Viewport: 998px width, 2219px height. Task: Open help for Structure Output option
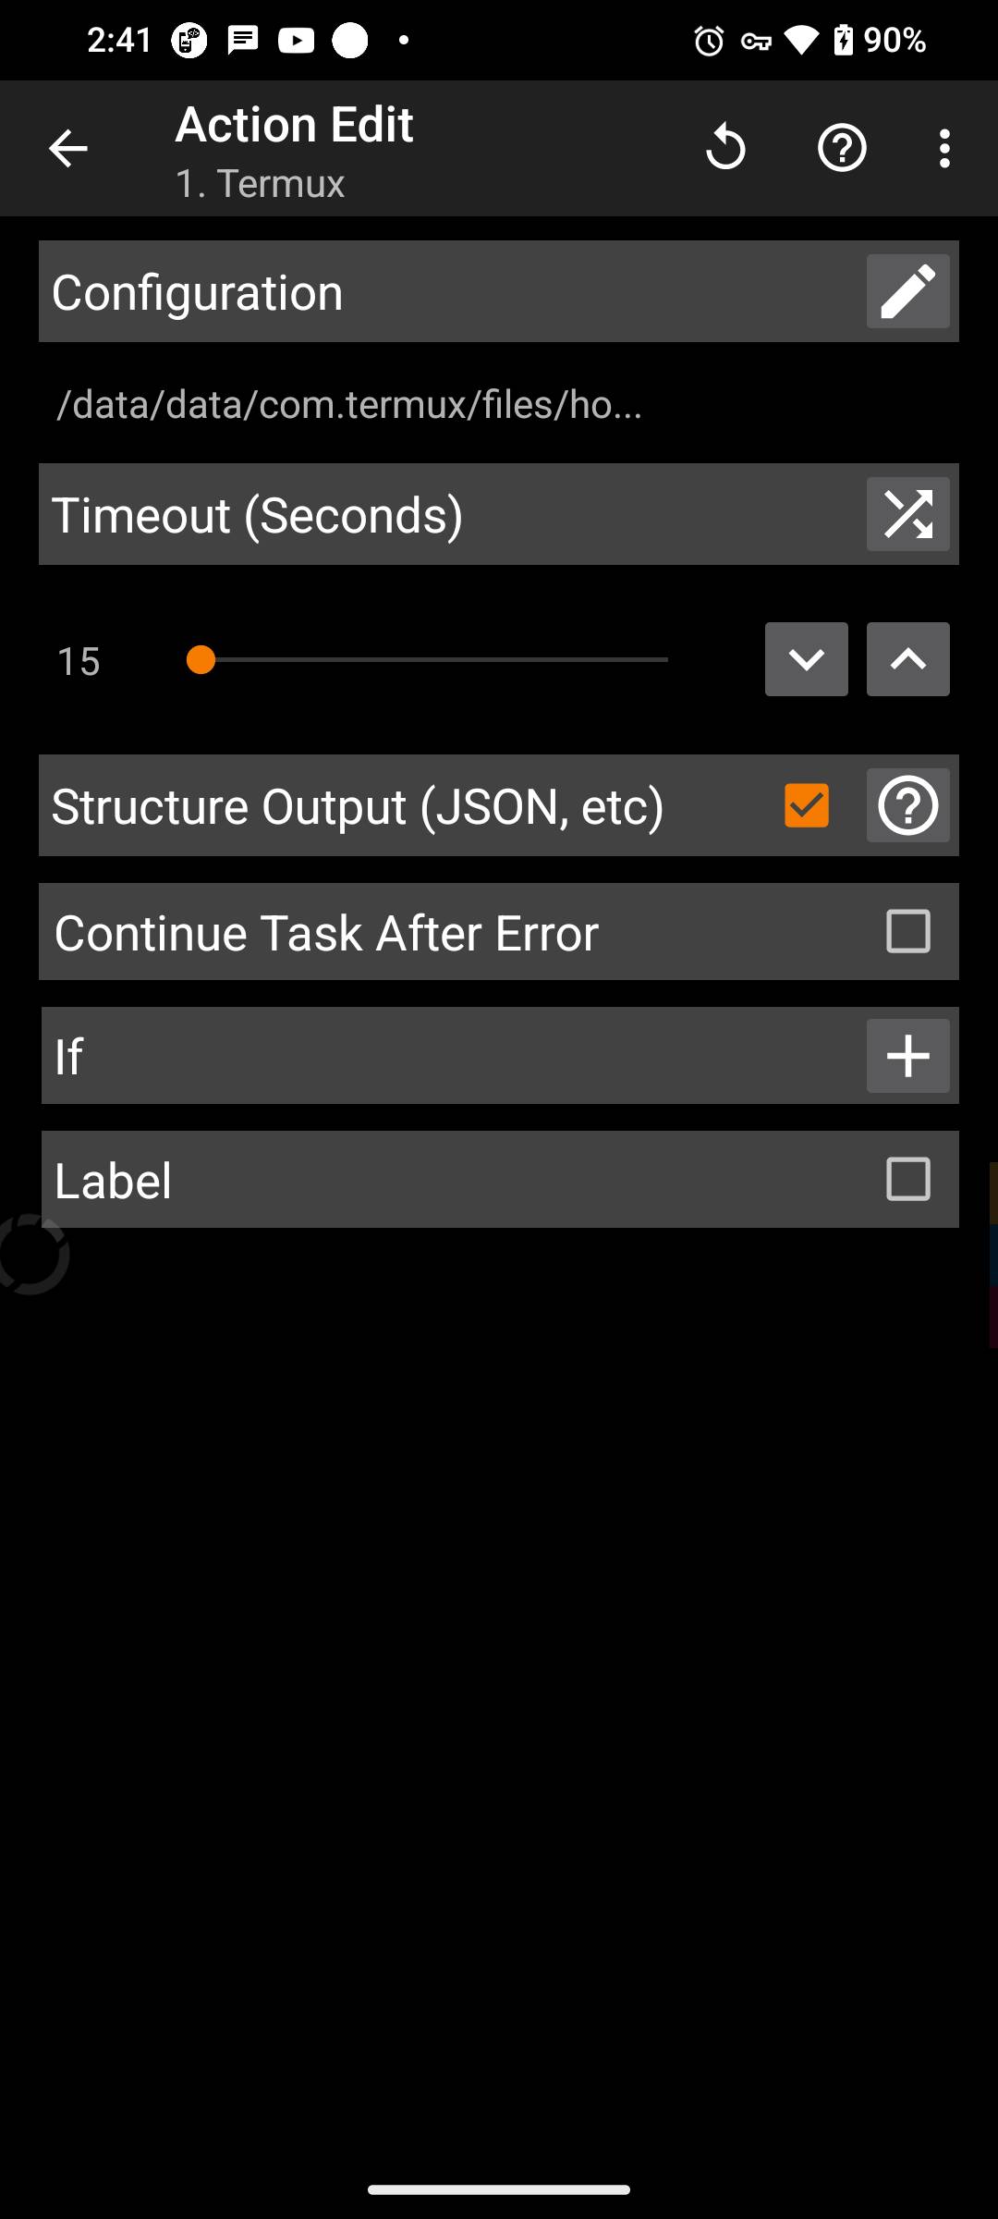tap(907, 805)
